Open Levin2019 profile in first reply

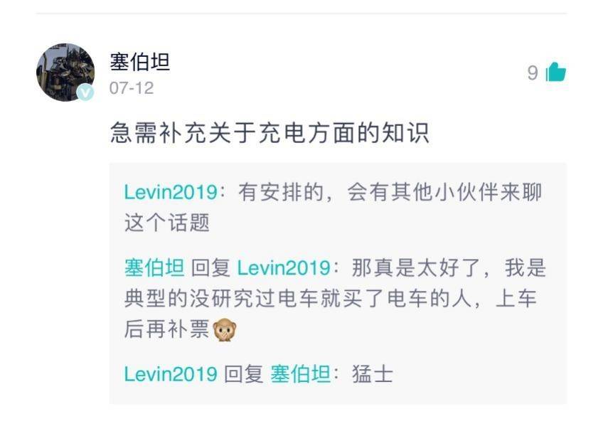(x=171, y=192)
